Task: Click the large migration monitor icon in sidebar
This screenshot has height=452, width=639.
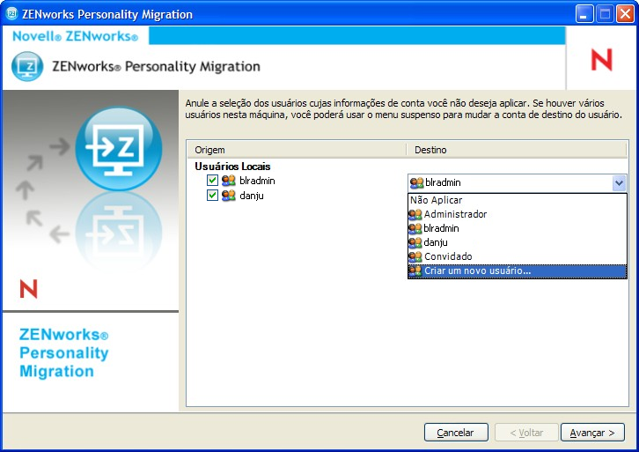Action: click(x=119, y=149)
